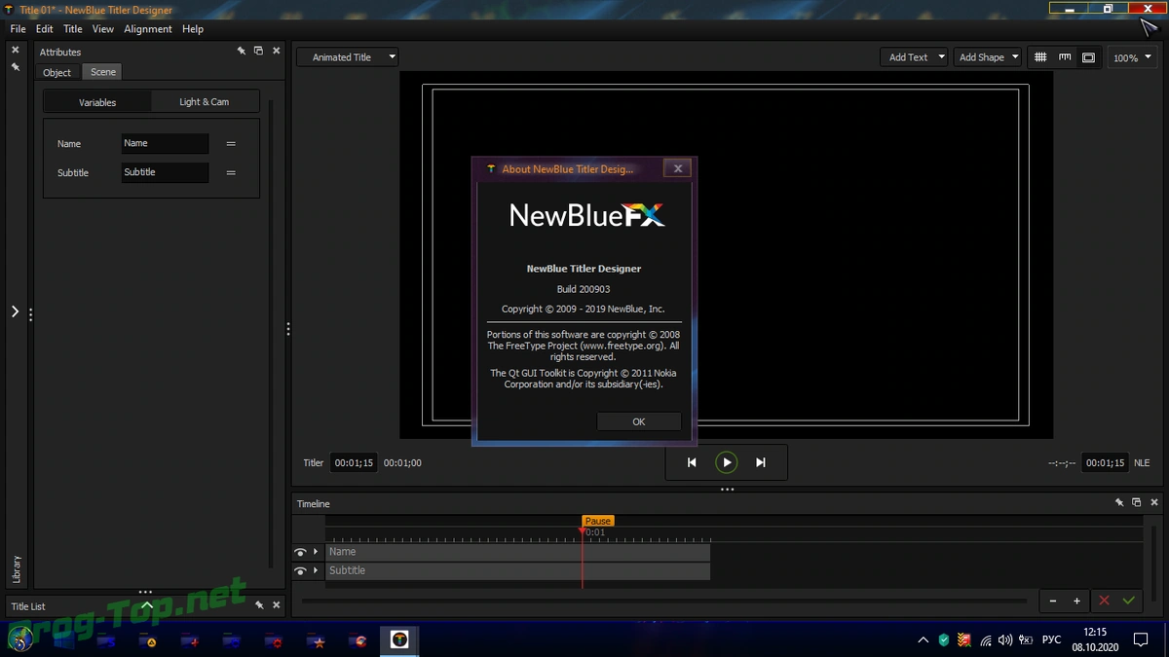Open the 100% zoom dropdown
1169x657 pixels.
[x=1132, y=58]
